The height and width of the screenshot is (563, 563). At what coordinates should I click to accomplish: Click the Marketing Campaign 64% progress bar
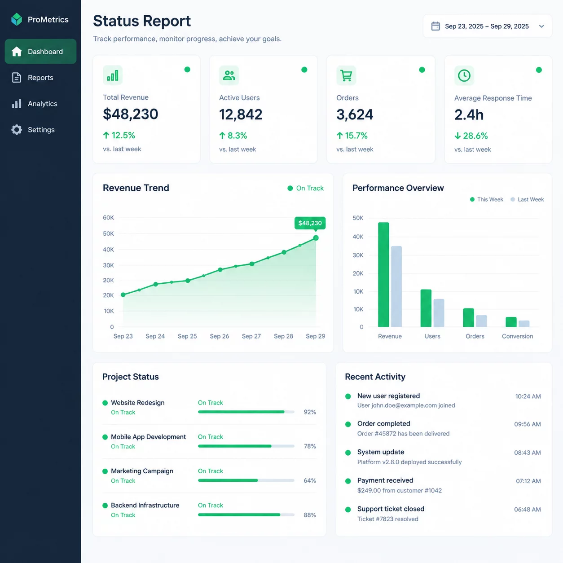(x=246, y=480)
